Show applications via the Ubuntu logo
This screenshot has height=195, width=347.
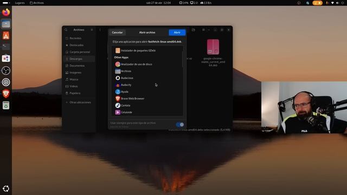click(x=6, y=188)
